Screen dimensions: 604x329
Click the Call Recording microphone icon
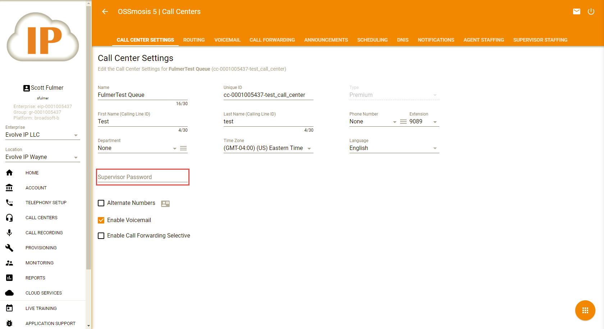[9, 233]
